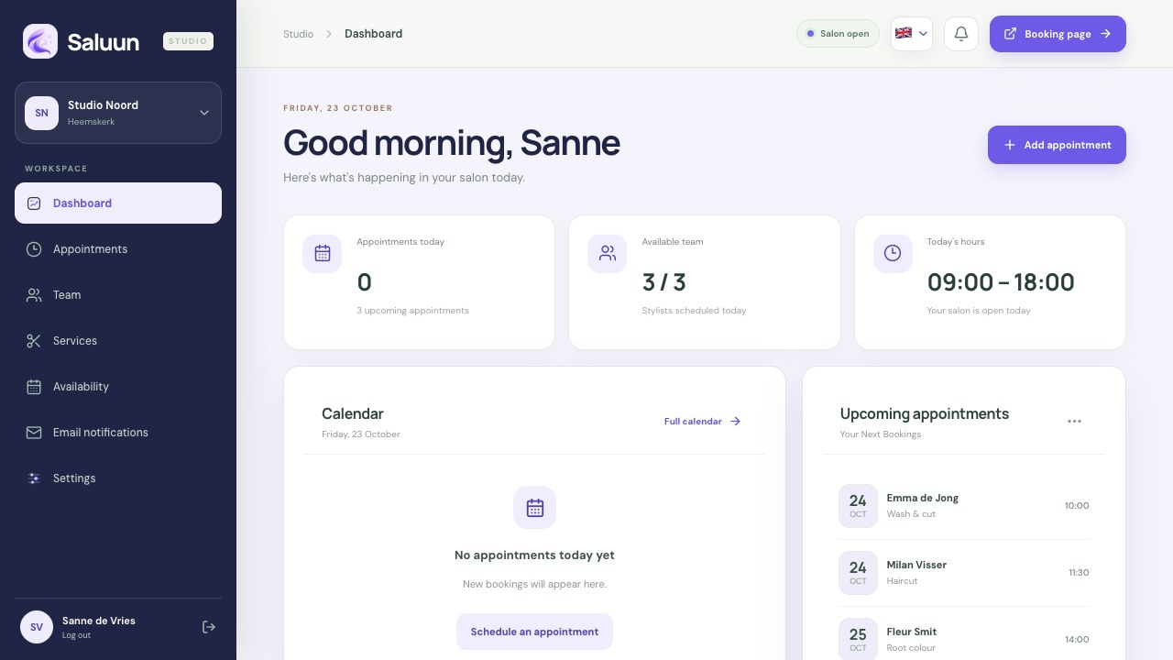Expand the Studio Noord selector chevron
This screenshot has height=660, width=1173.
point(204,113)
